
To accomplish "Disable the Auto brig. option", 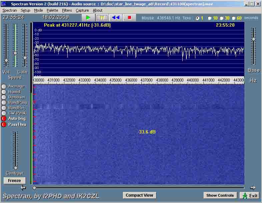I will 4,118.
